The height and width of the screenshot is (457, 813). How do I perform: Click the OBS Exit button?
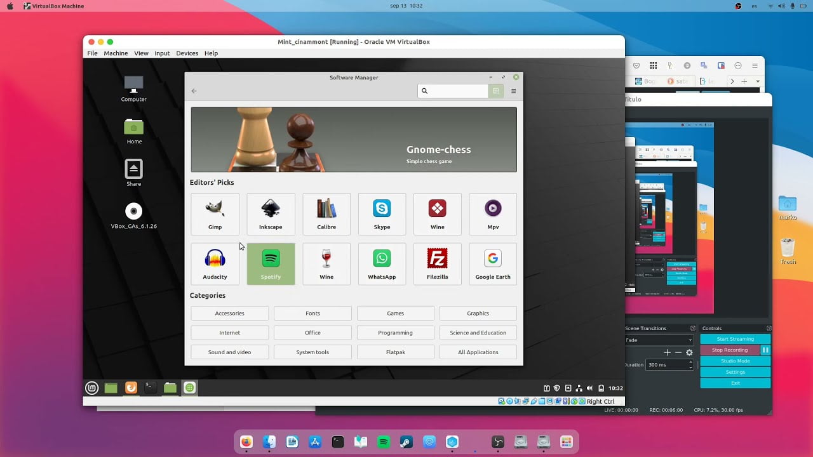point(735,383)
